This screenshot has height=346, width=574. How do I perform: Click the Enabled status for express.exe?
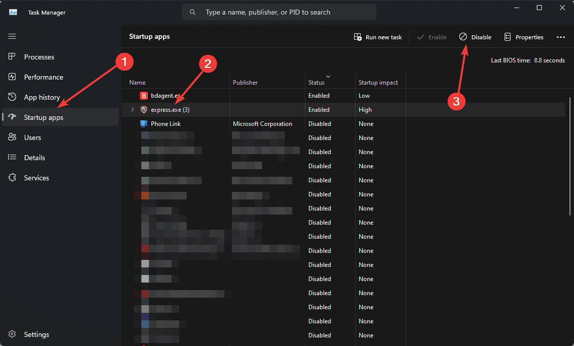point(319,110)
